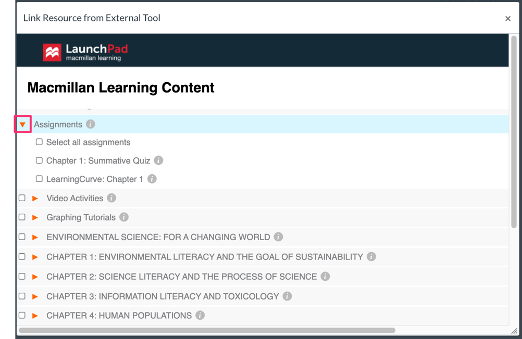
Task: Click the info icon next to Graphing Tutorials
Action: click(x=123, y=217)
